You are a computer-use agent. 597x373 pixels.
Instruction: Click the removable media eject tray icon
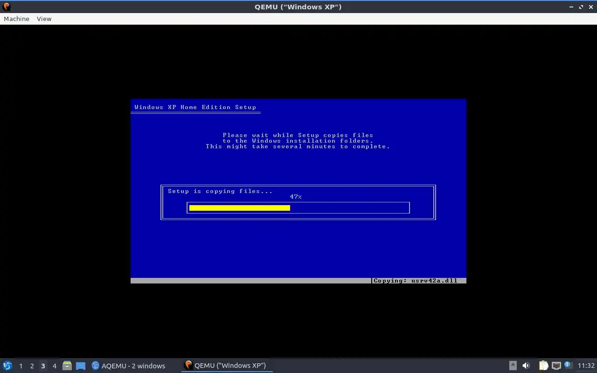click(x=513, y=366)
